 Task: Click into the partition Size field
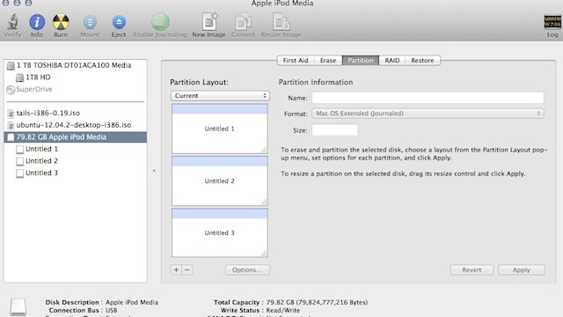(334, 130)
